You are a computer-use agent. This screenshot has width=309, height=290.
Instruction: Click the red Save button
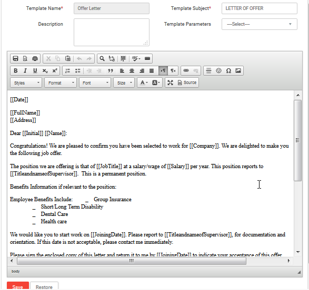click(18, 286)
